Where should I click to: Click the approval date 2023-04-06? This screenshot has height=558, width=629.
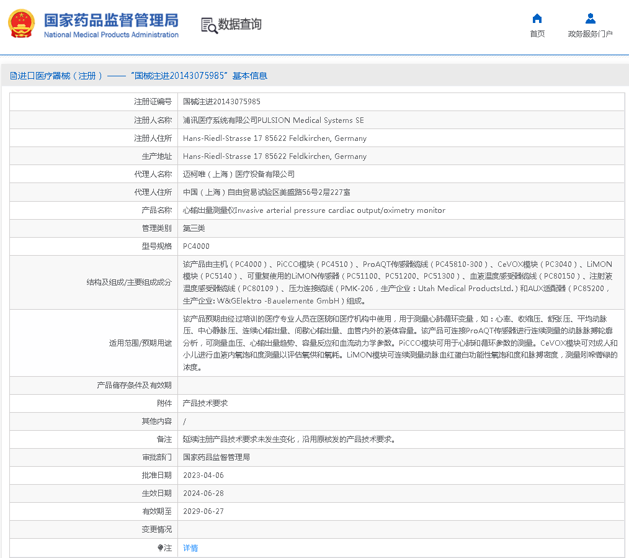pyautogui.click(x=203, y=475)
